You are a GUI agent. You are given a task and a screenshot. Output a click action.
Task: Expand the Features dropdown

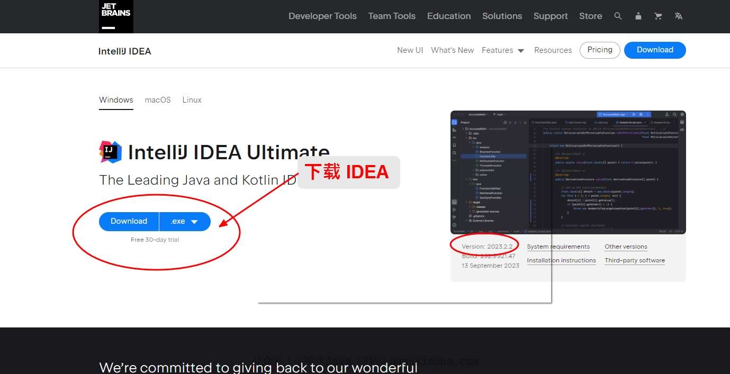tap(503, 50)
